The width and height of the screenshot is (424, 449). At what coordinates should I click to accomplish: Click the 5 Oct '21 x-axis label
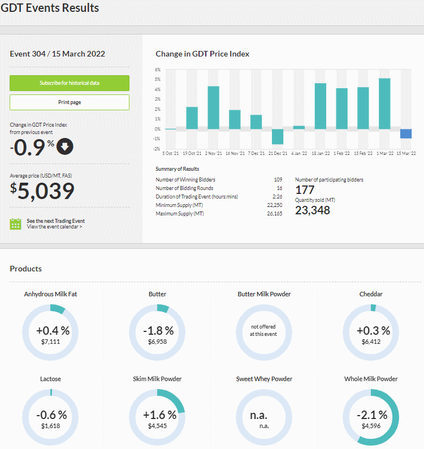(170, 153)
